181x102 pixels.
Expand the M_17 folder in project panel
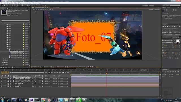(6, 46)
